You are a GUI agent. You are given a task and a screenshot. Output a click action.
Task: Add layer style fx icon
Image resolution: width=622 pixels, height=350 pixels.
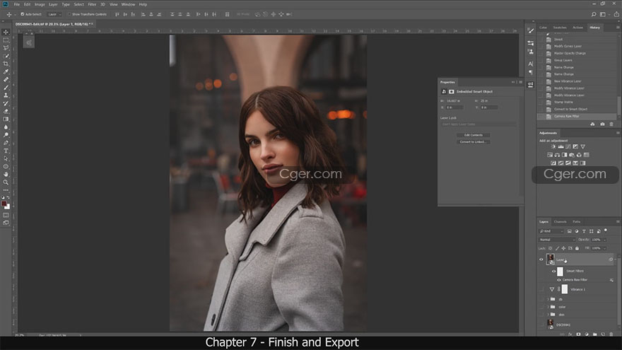coord(570,334)
